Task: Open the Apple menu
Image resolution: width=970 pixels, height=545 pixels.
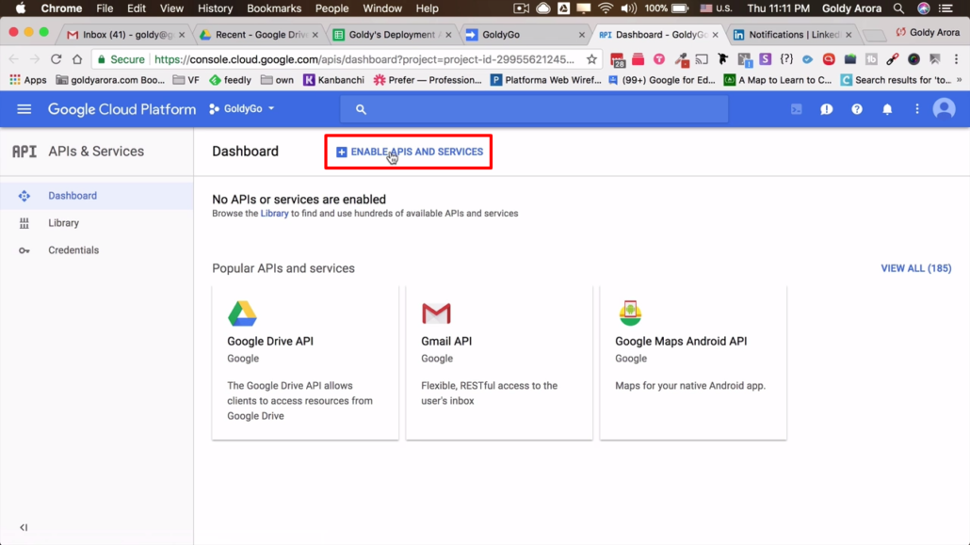Action: click(x=21, y=8)
